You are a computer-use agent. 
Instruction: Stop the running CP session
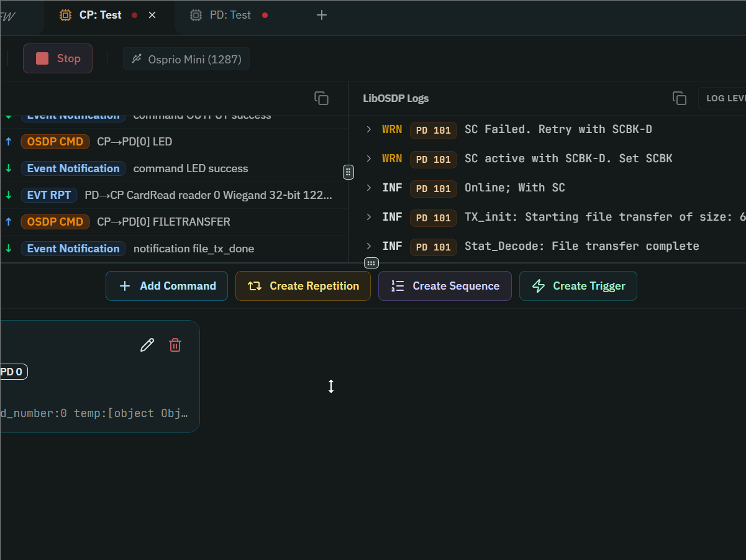(x=58, y=58)
